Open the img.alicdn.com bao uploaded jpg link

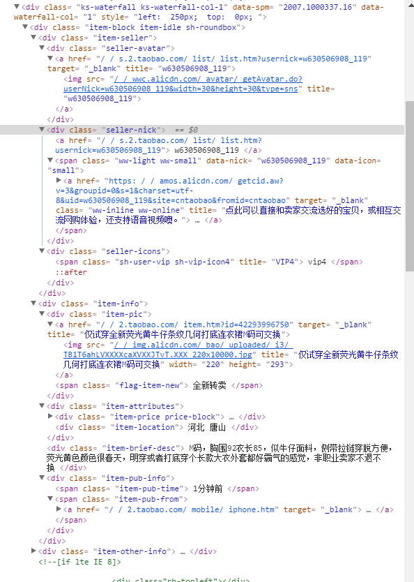point(178,350)
